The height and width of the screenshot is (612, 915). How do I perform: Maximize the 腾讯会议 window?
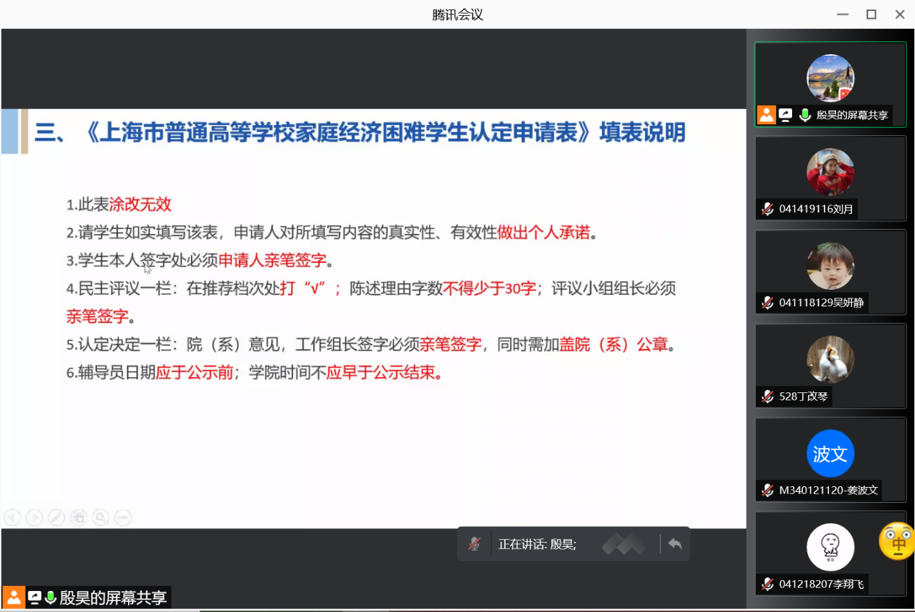point(871,14)
